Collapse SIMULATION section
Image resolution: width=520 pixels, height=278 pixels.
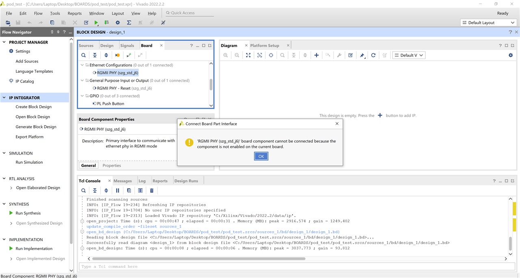[4, 153]
